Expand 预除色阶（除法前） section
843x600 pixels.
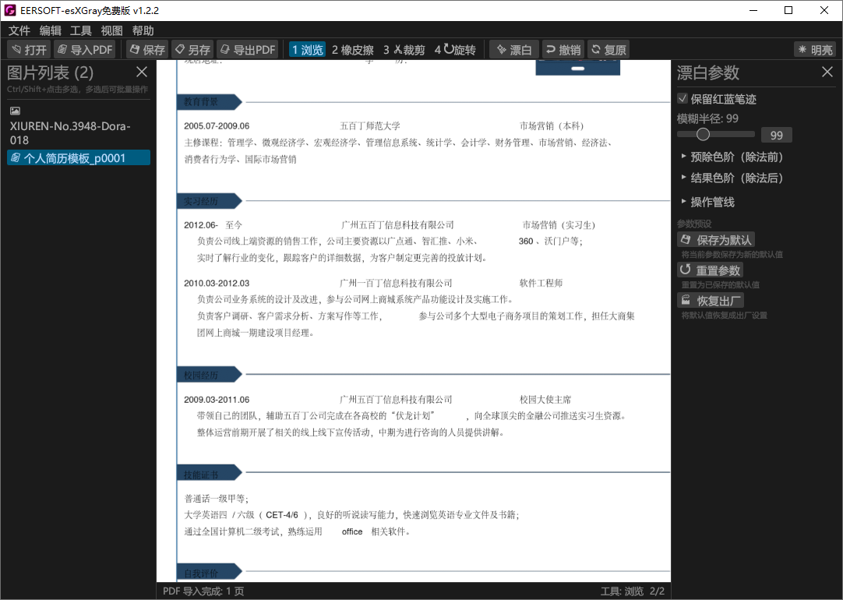[x=732, y=157]
